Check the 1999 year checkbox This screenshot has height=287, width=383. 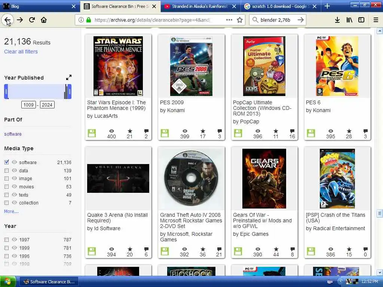pyautogui.click(x=7, y=248)
